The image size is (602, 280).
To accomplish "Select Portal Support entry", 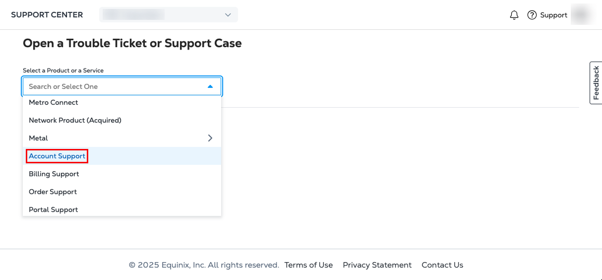I will (x=54, y=210).
